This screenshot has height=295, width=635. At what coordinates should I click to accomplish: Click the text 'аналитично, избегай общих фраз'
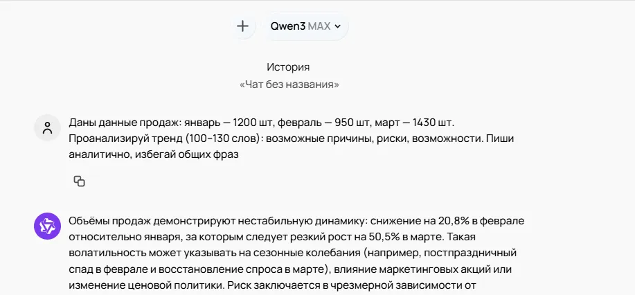click(x=154, y=154)
